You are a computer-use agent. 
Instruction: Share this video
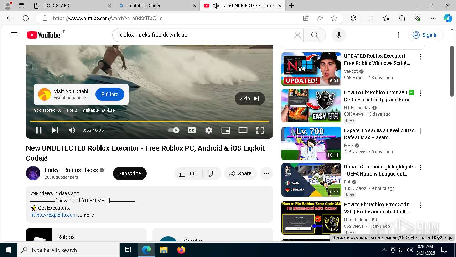(240, 173)
